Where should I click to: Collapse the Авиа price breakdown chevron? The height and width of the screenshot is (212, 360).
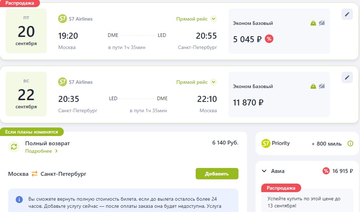(x=264, y=171)
